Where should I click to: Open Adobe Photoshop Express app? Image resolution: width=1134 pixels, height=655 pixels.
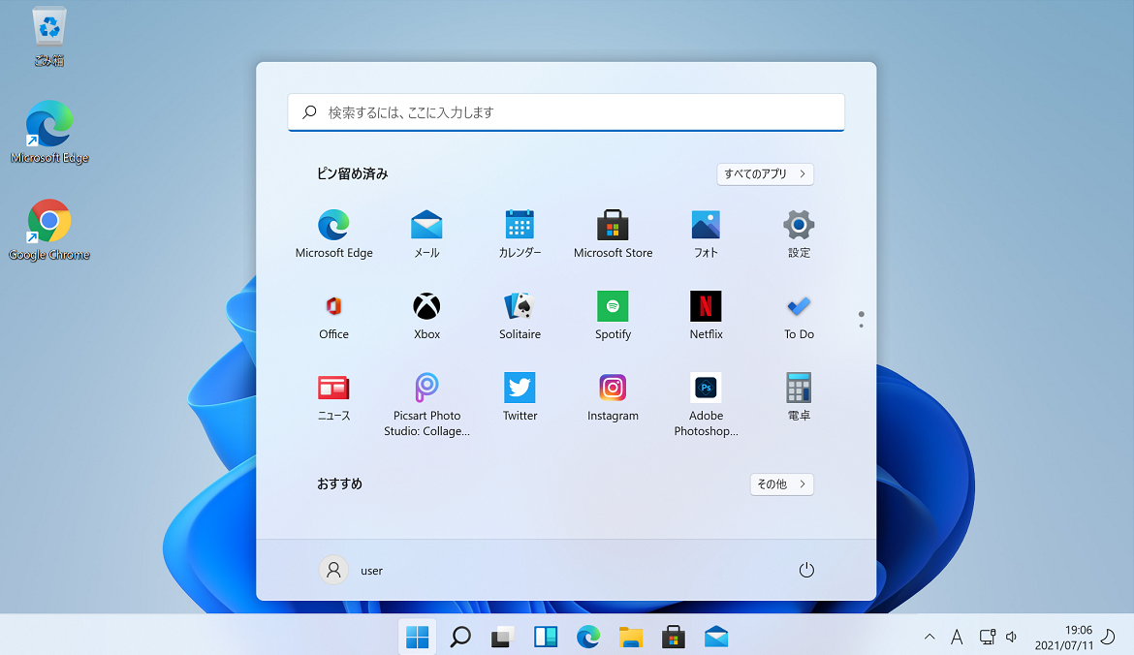click(x=706, y=404)
